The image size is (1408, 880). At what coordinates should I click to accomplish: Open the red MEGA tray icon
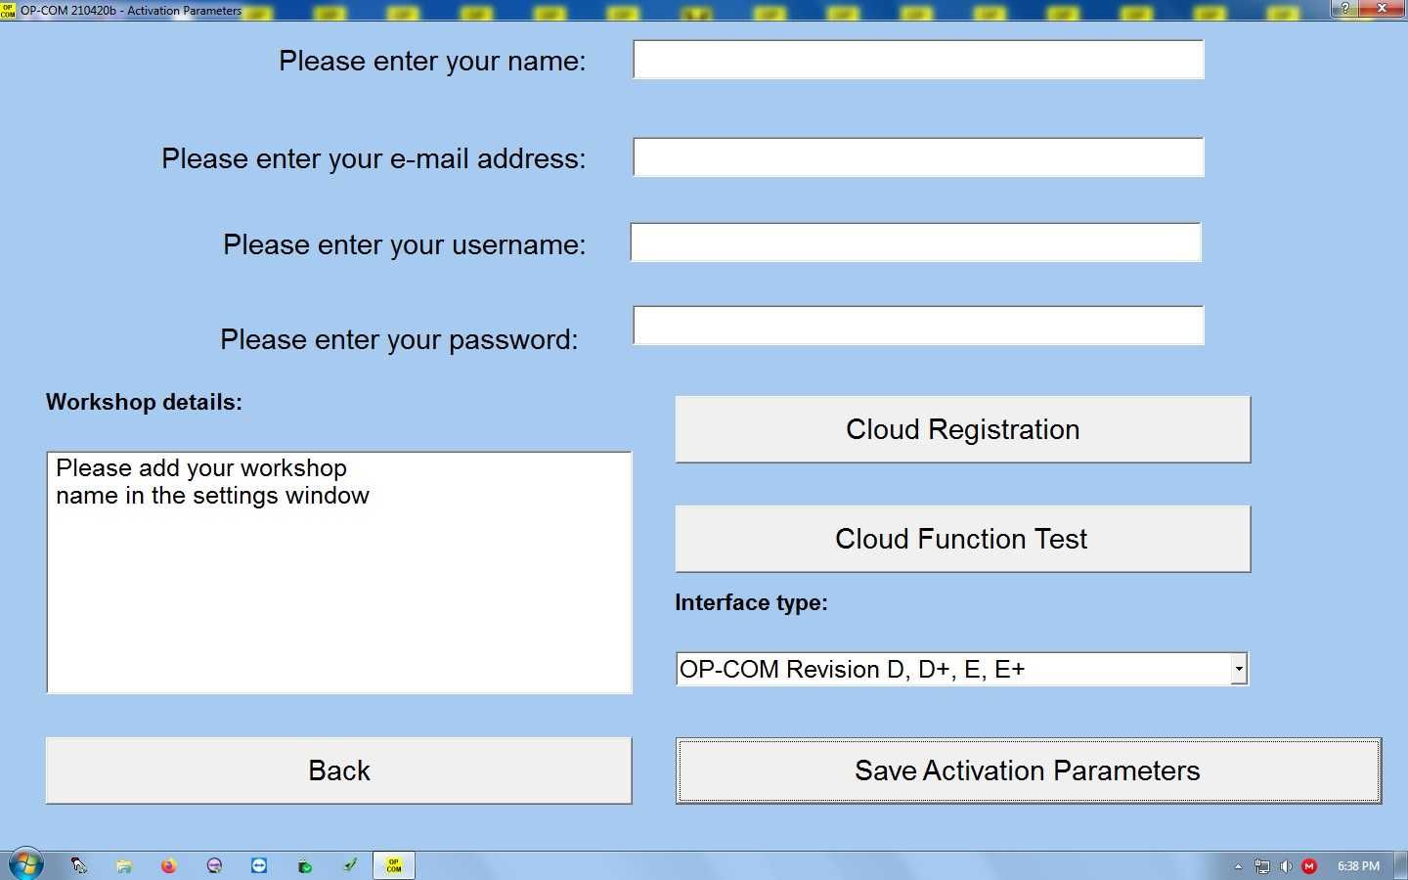[x=1309, y=866]
